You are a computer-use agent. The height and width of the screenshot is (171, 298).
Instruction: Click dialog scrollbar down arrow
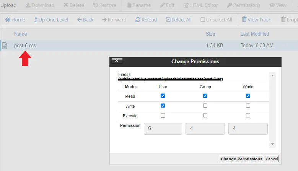(x=273, y=144)
